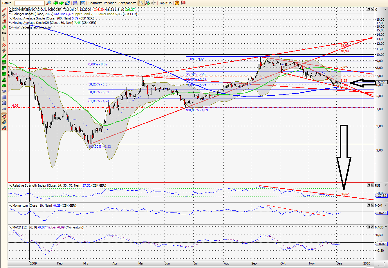
Task: Toggle the crosshair cursor mode
Action: click(154, 3)
